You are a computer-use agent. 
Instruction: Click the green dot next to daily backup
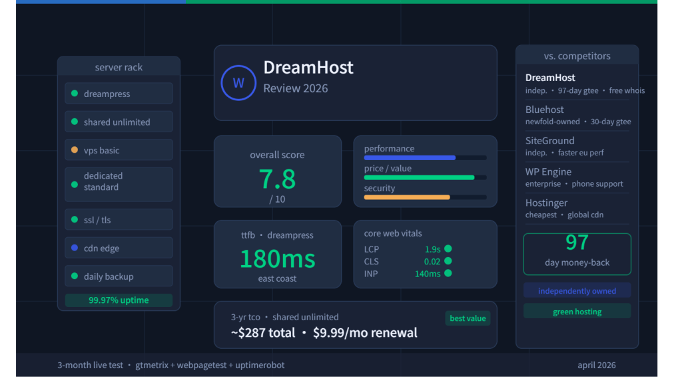click(75, 276)
